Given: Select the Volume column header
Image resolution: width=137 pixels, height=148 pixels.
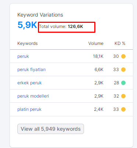Looking at the screenshot, I should pos(96,43).
